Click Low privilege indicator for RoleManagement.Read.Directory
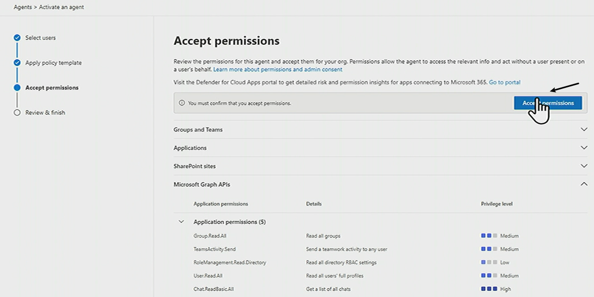 pyautogui.click(x=495, y=262)
